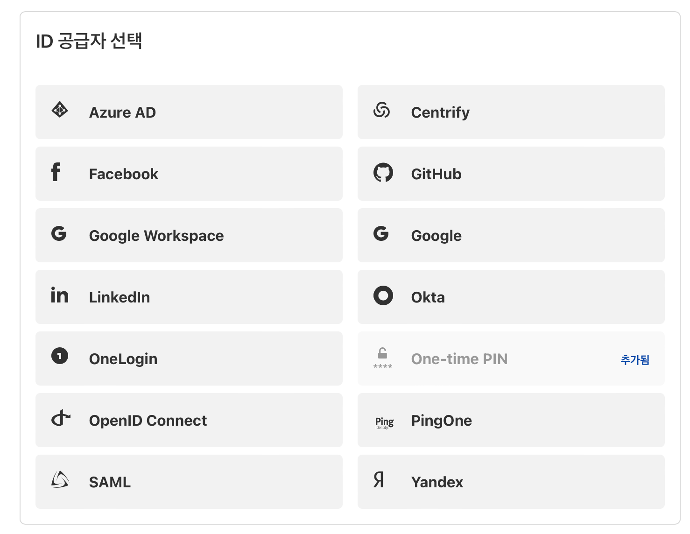Click the Azure AD diamond icon
The image size is (690, 534).
60,110
